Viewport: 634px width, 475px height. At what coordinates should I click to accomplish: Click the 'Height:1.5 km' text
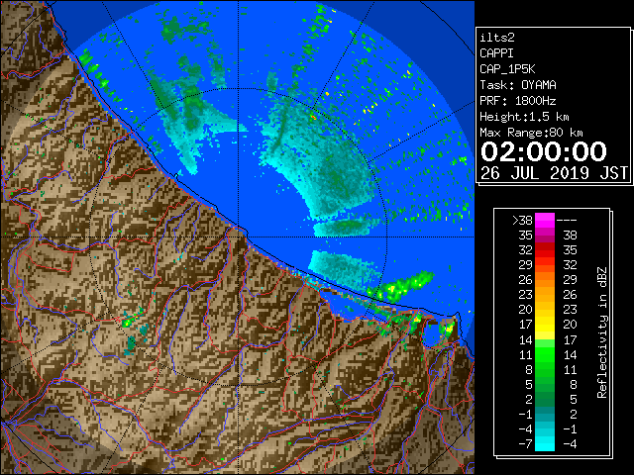[x=524, y=117]
